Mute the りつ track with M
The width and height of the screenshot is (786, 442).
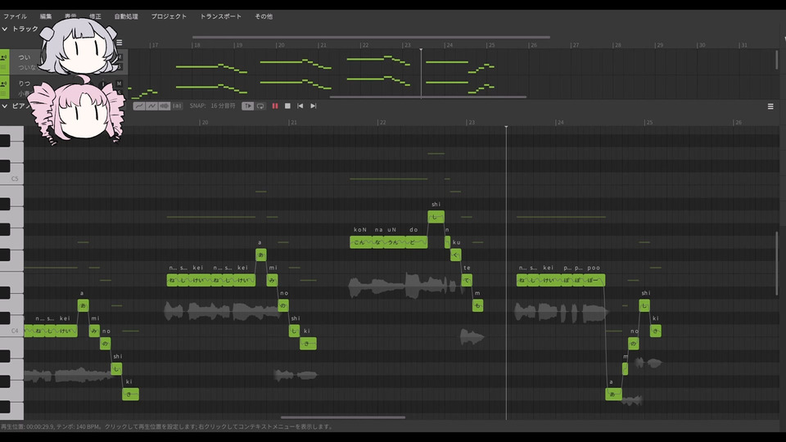[119, 83]
